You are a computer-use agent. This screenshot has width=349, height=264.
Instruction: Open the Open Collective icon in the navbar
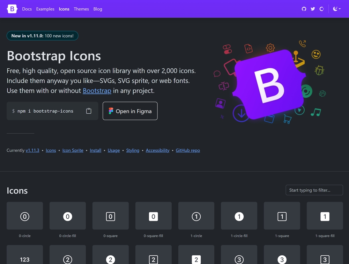[x=322, y=9]
